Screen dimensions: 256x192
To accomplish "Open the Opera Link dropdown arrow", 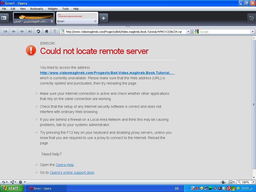I will point(7,182).
